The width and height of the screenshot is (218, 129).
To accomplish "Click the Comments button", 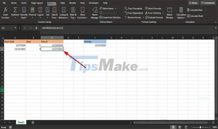I will click(208, 3).
